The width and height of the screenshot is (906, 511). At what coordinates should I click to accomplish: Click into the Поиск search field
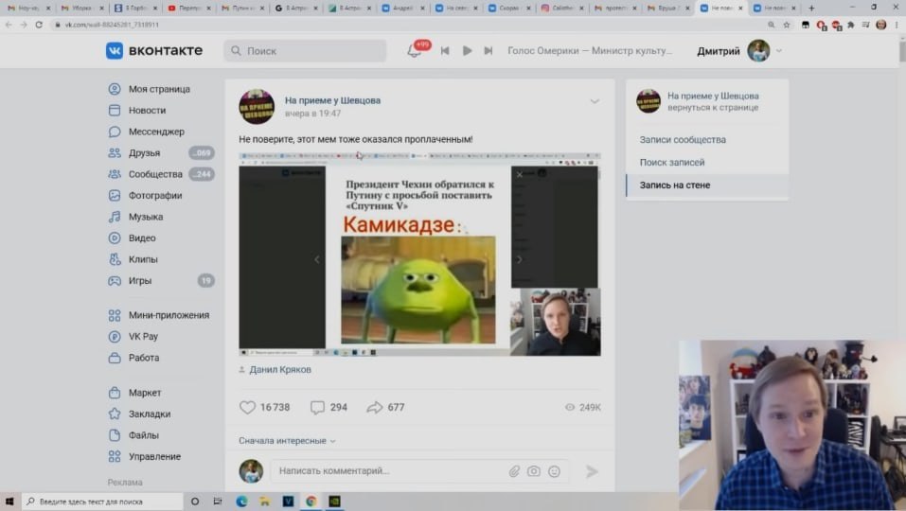click(x=305, y=51)
